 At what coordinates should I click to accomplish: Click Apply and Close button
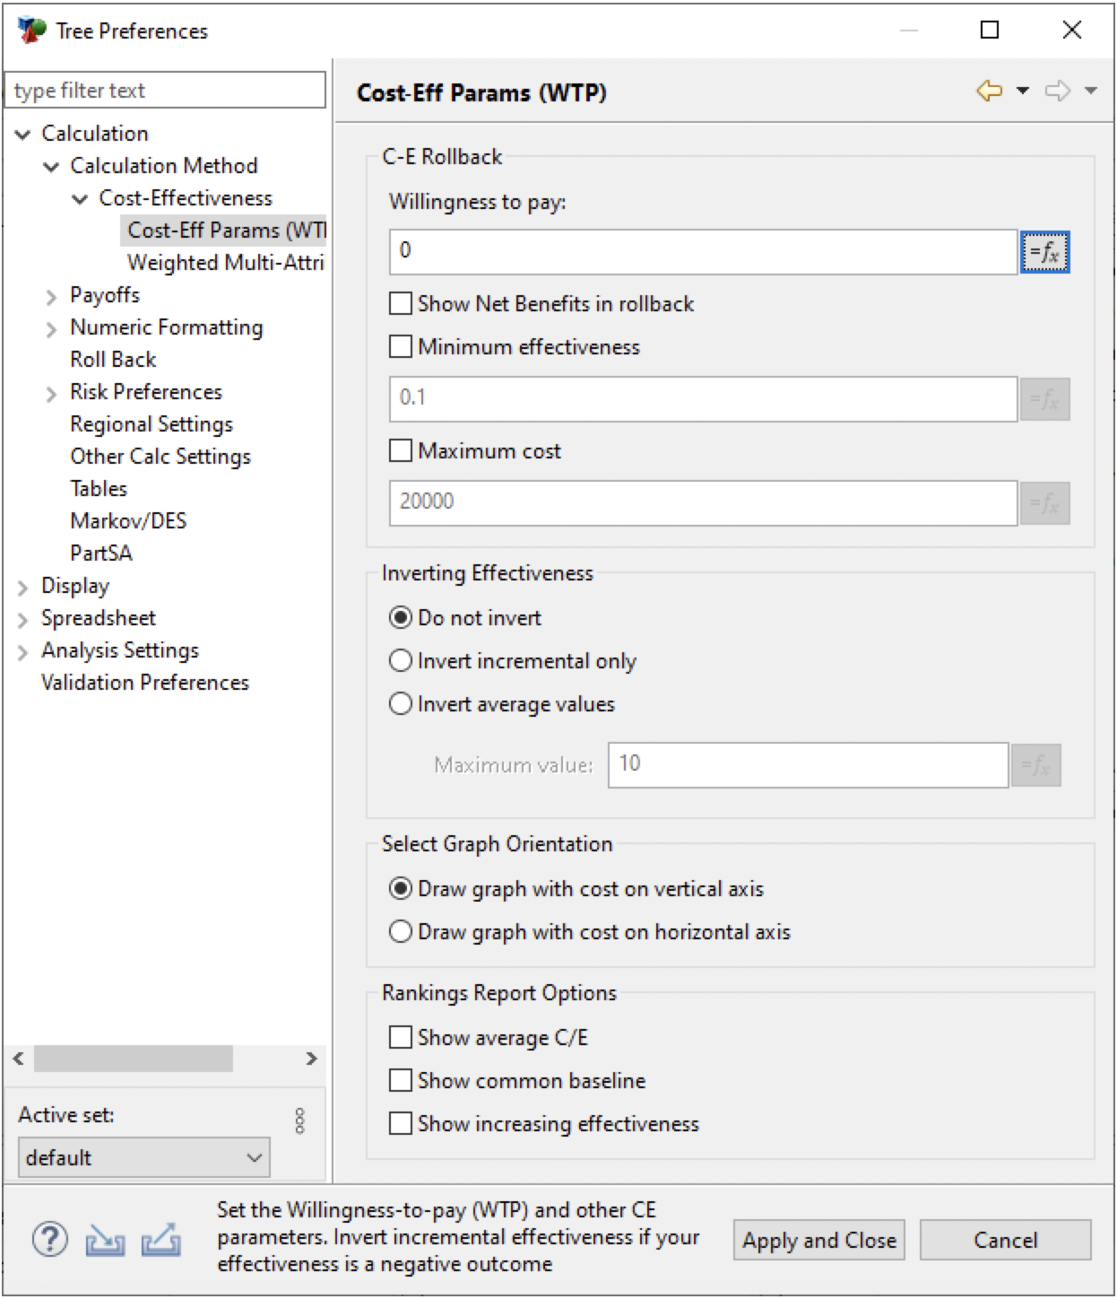[x=818, y=1240]
